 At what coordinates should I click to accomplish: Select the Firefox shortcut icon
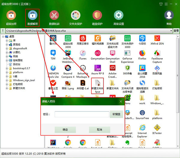[142, 54]
